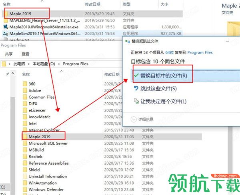Select 此电脑 in the address bar

tap(19, 64)
